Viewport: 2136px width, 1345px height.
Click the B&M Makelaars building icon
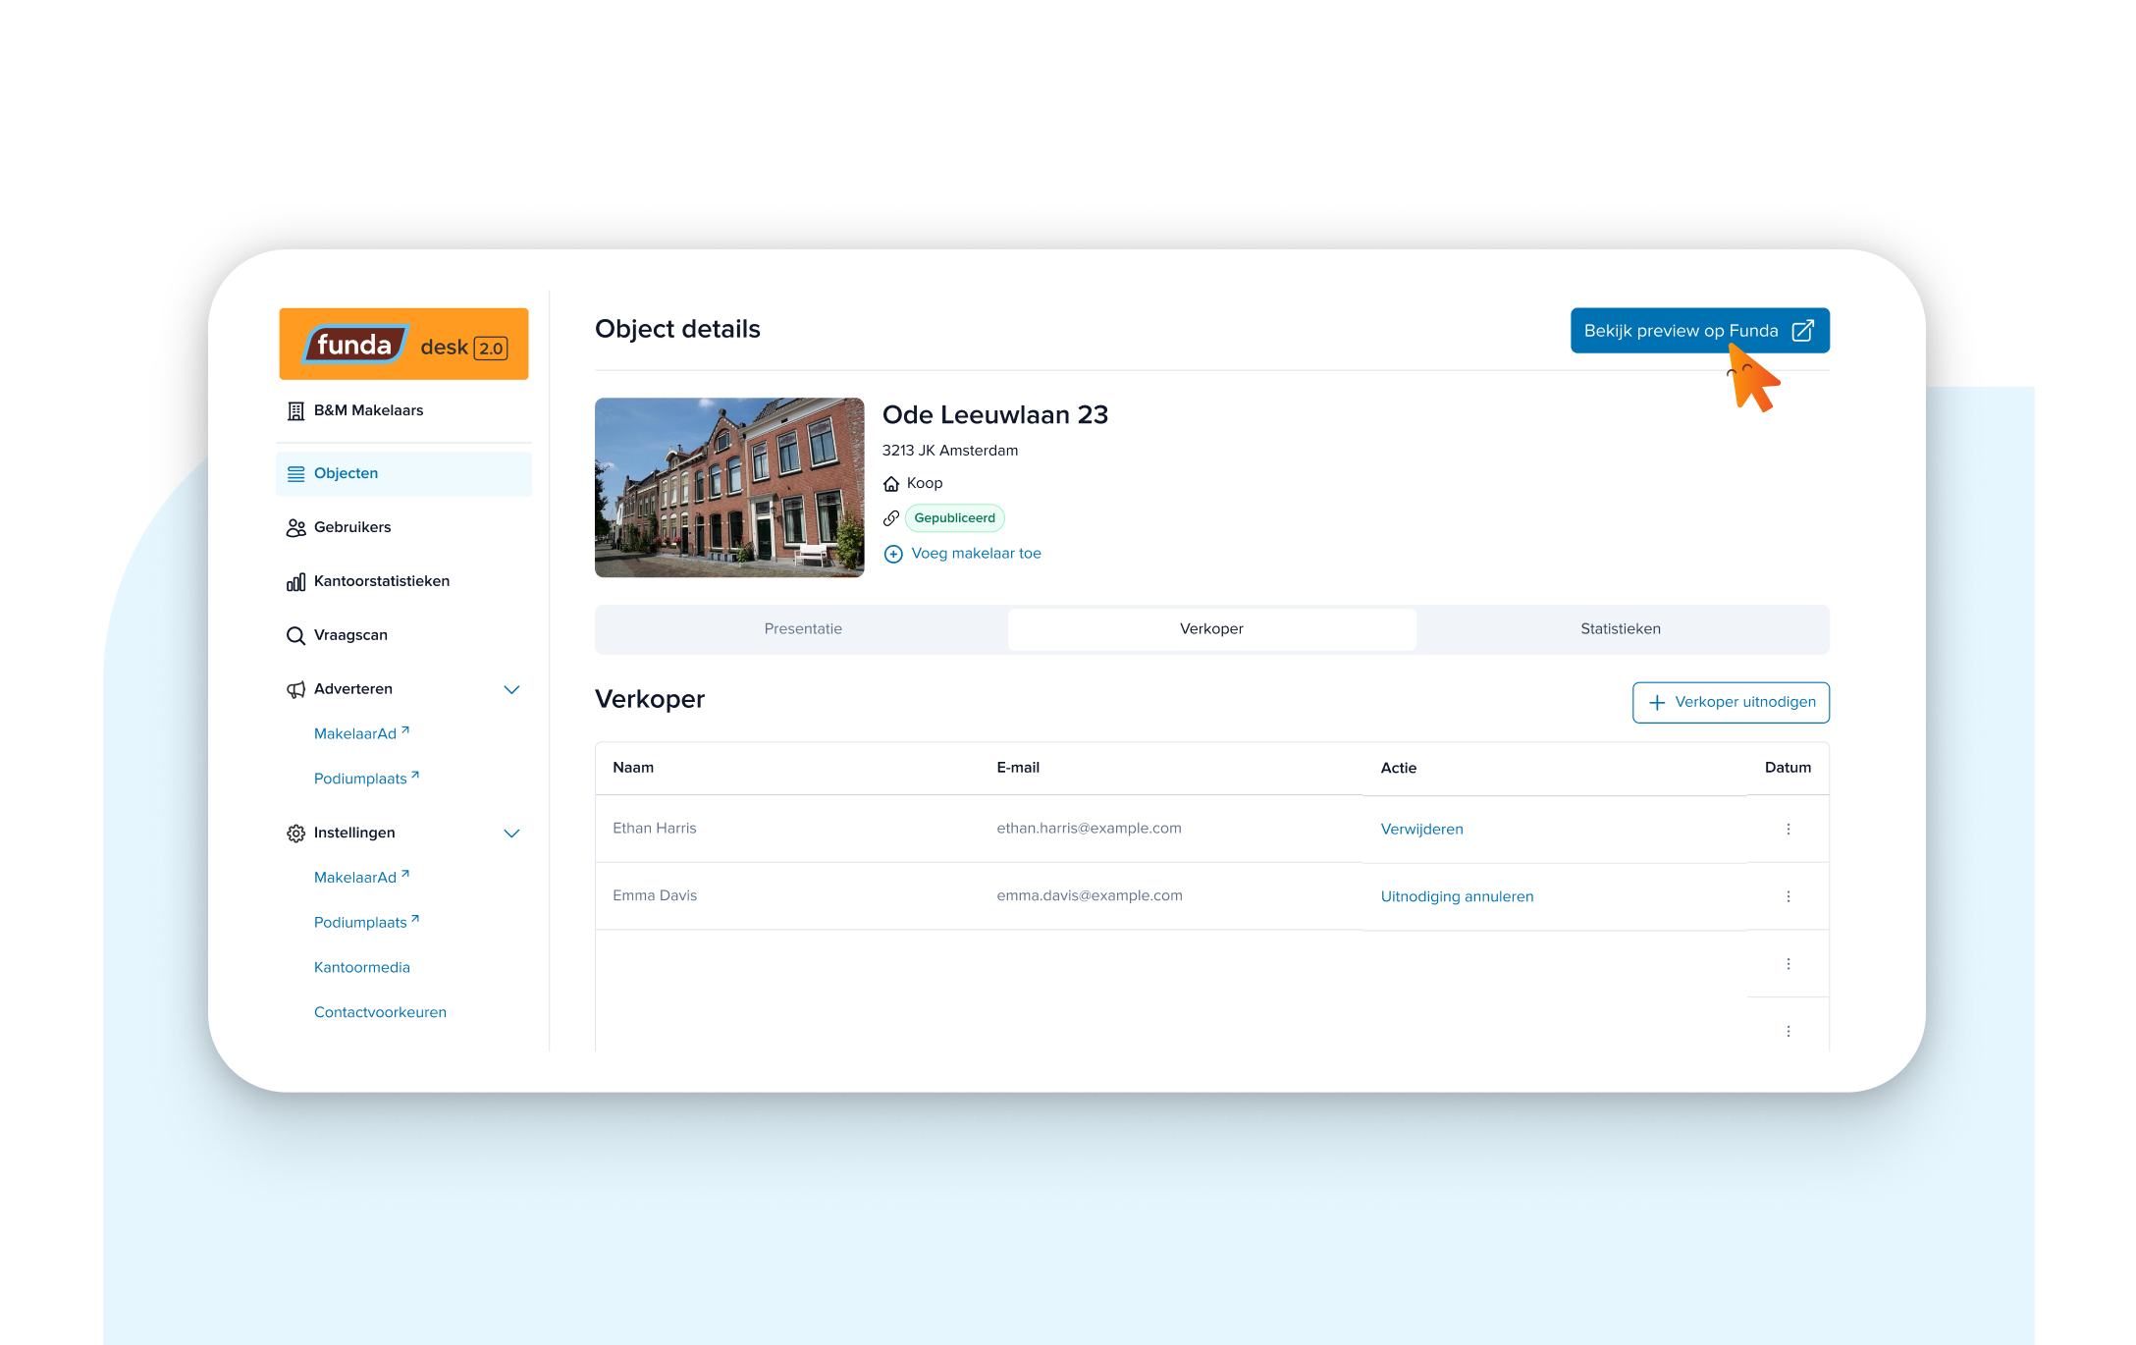point(295,411)
